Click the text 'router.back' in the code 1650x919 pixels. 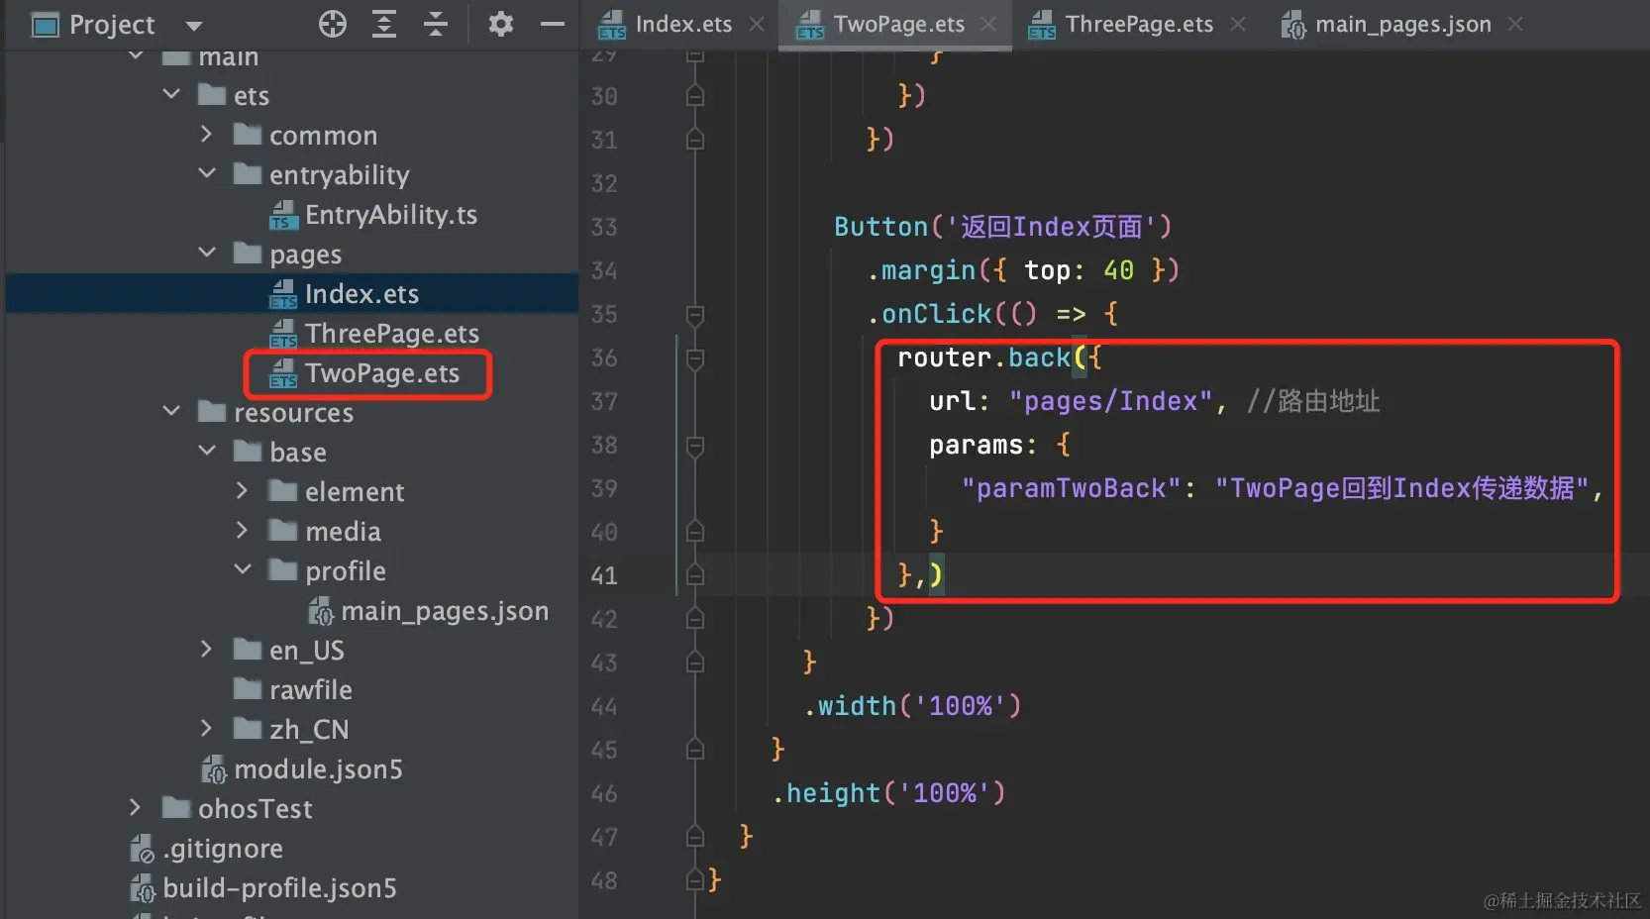[x=984, y=357]
